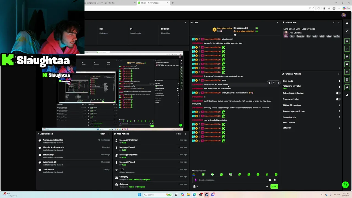Open MonclerAndPercocets follower entry
The height and width of the screenshot is (198, 352).
point(53,147)
